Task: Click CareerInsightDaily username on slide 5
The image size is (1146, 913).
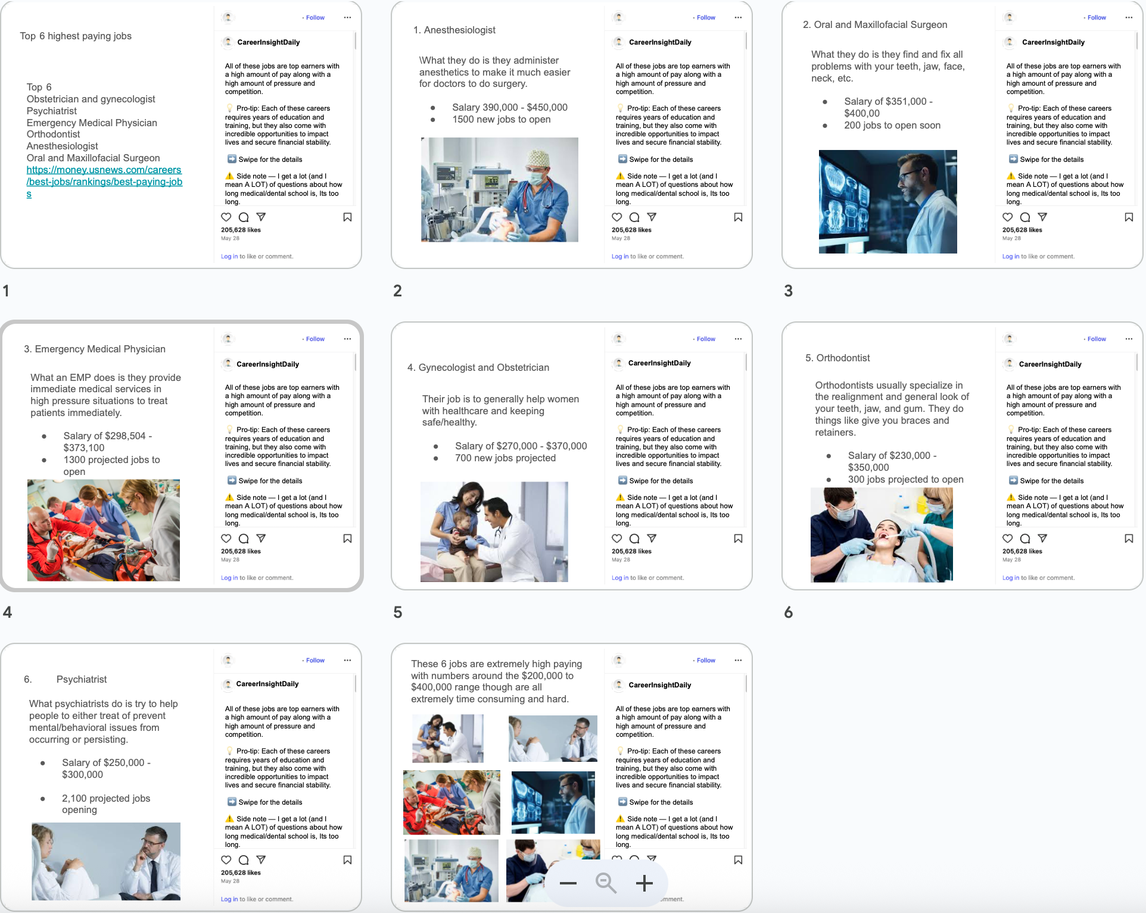Action: (x=659, y=363)
